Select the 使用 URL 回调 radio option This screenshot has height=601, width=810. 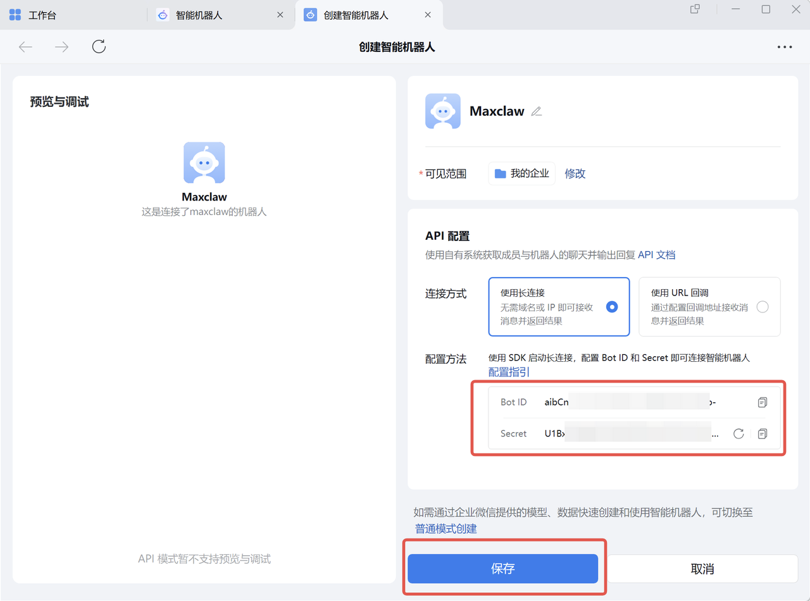point(763,307)
